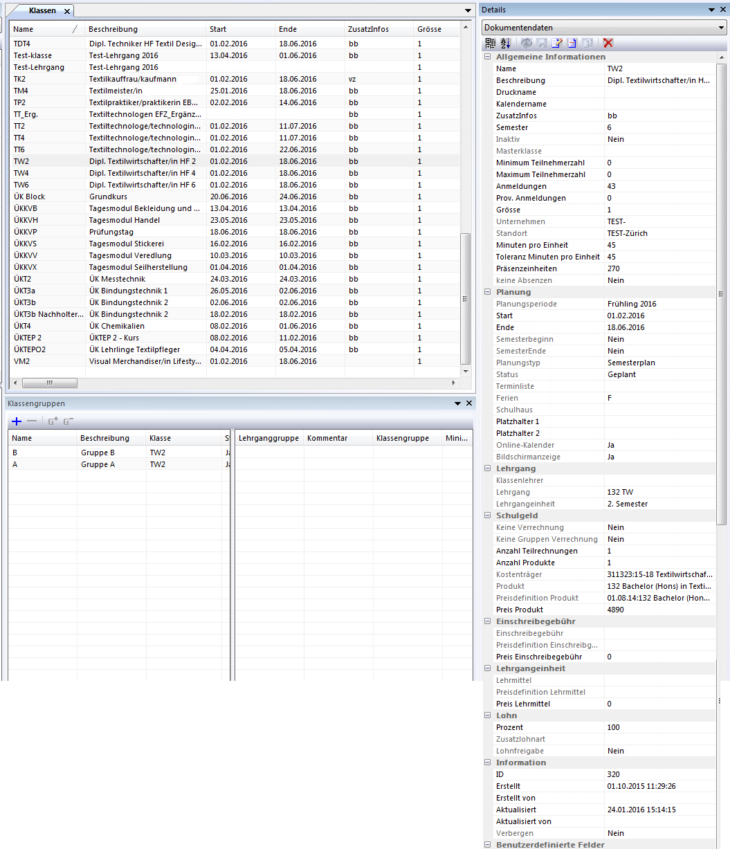The height and width of the screenshot is (849, 730).
Task: Open the Details panel options arrow
Action: coord(712,10)
